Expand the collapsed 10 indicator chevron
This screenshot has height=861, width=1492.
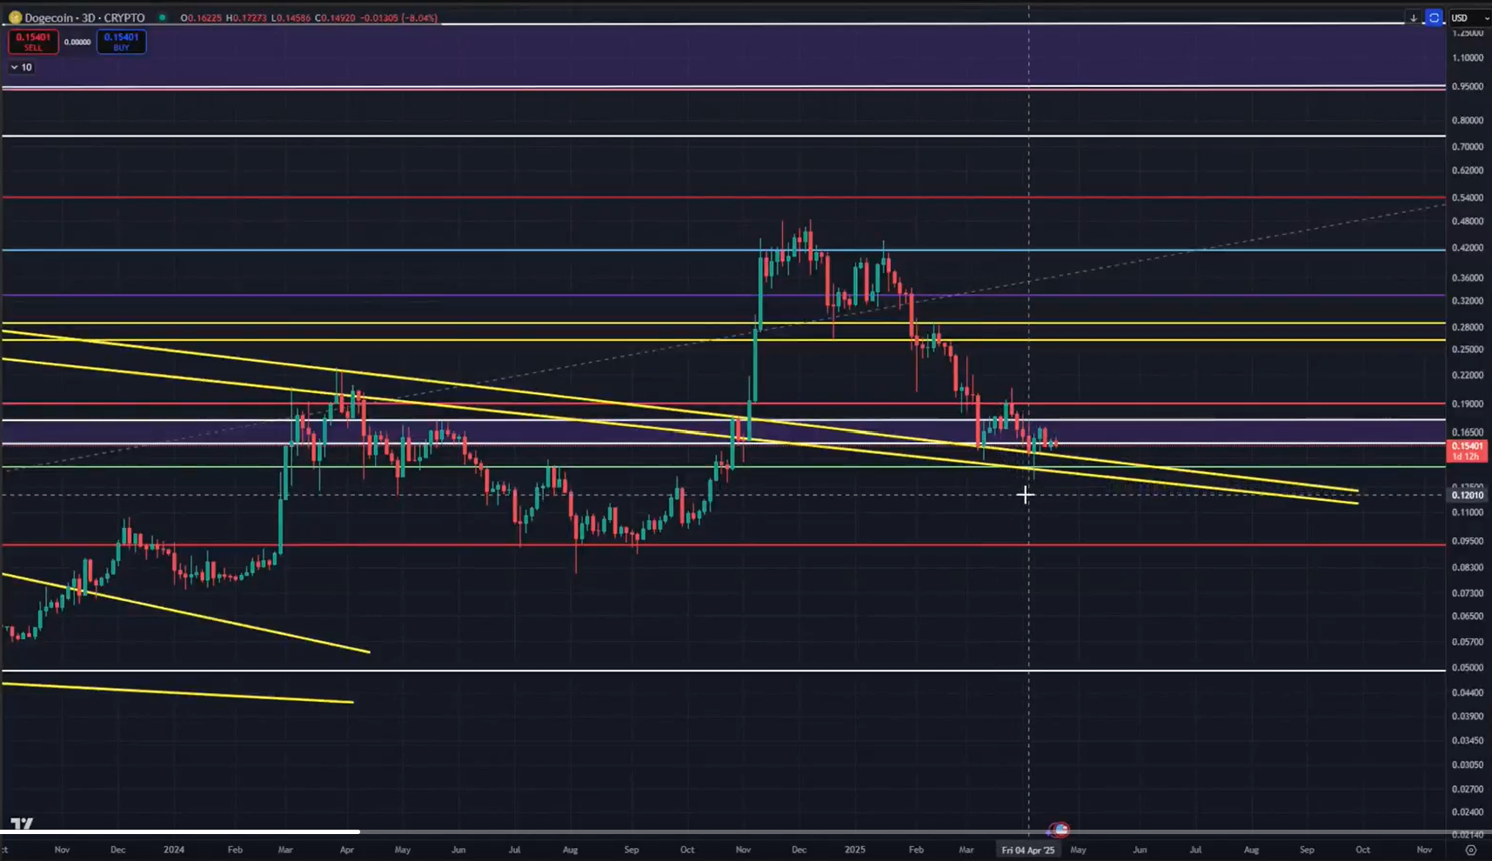pos(14,66)
